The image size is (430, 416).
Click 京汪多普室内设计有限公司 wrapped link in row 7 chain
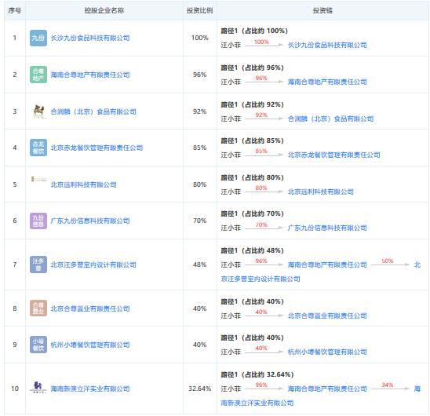[261, 279]
